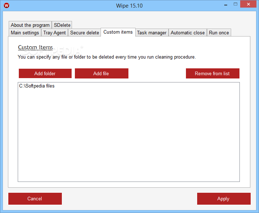Apply the settings with Apply button
The image size is (259, 213).
coord(224,199)
